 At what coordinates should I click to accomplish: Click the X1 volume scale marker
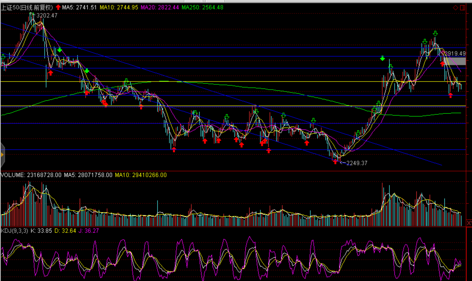pos(469,223)
